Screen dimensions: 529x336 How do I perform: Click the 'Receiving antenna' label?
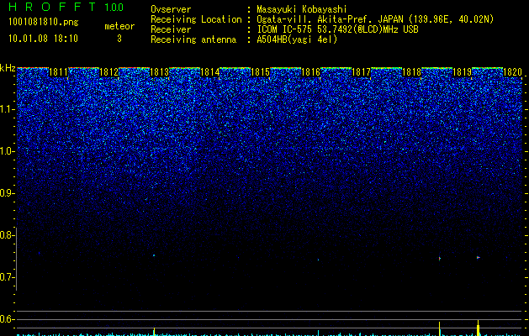(193, 39)
